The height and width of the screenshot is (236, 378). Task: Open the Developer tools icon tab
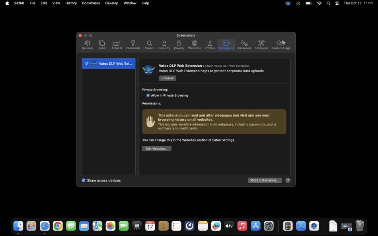(x=261, y=45)
